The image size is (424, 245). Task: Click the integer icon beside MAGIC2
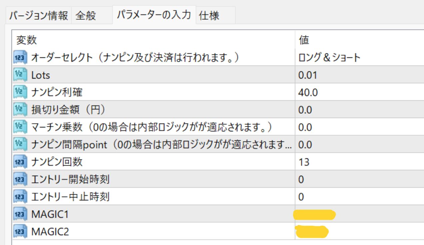[x=20, y=232]
